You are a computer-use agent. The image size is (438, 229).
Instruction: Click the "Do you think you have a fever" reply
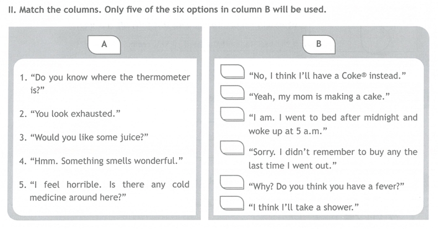click(x=327, y=186)
